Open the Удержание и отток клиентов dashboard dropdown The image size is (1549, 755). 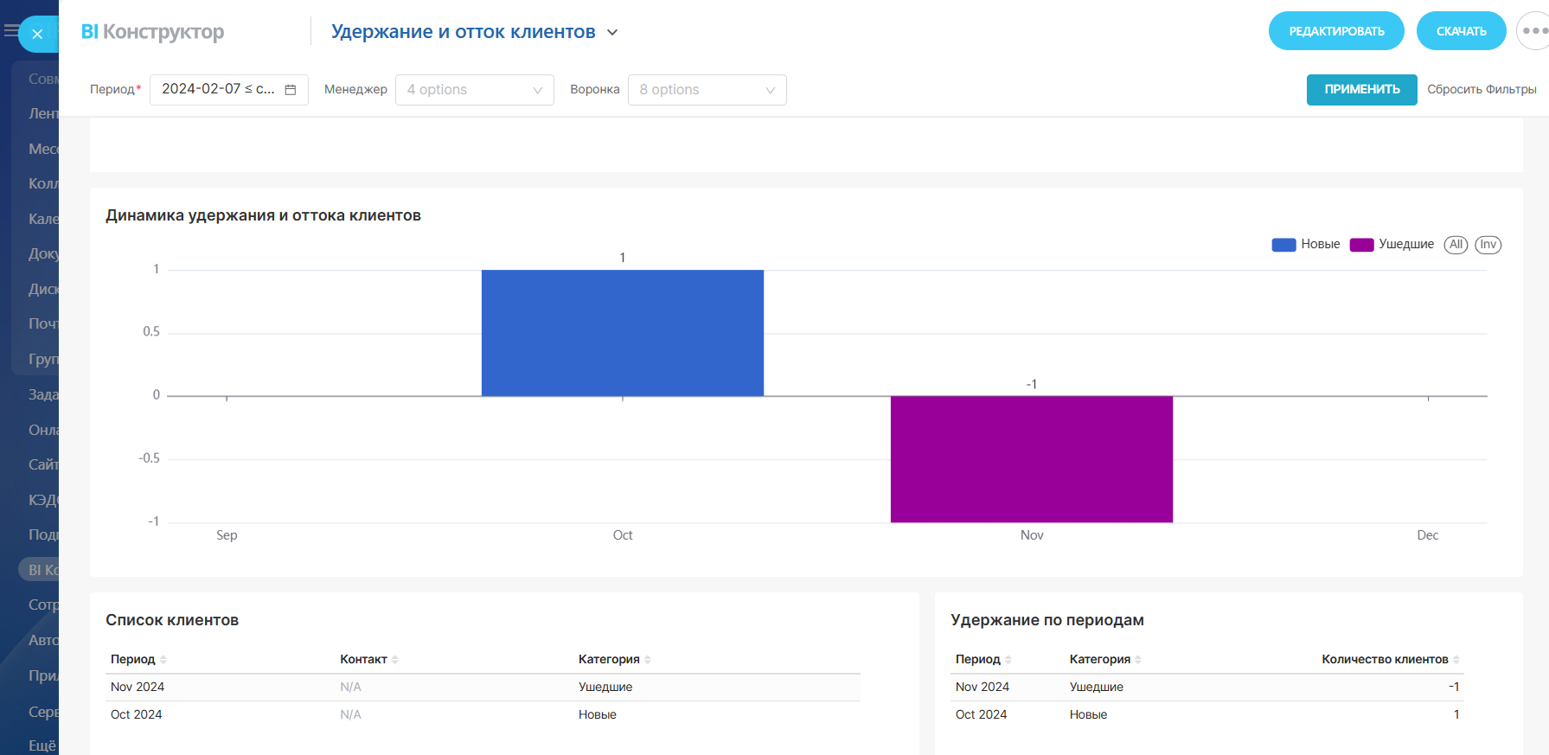coord(612,33)
